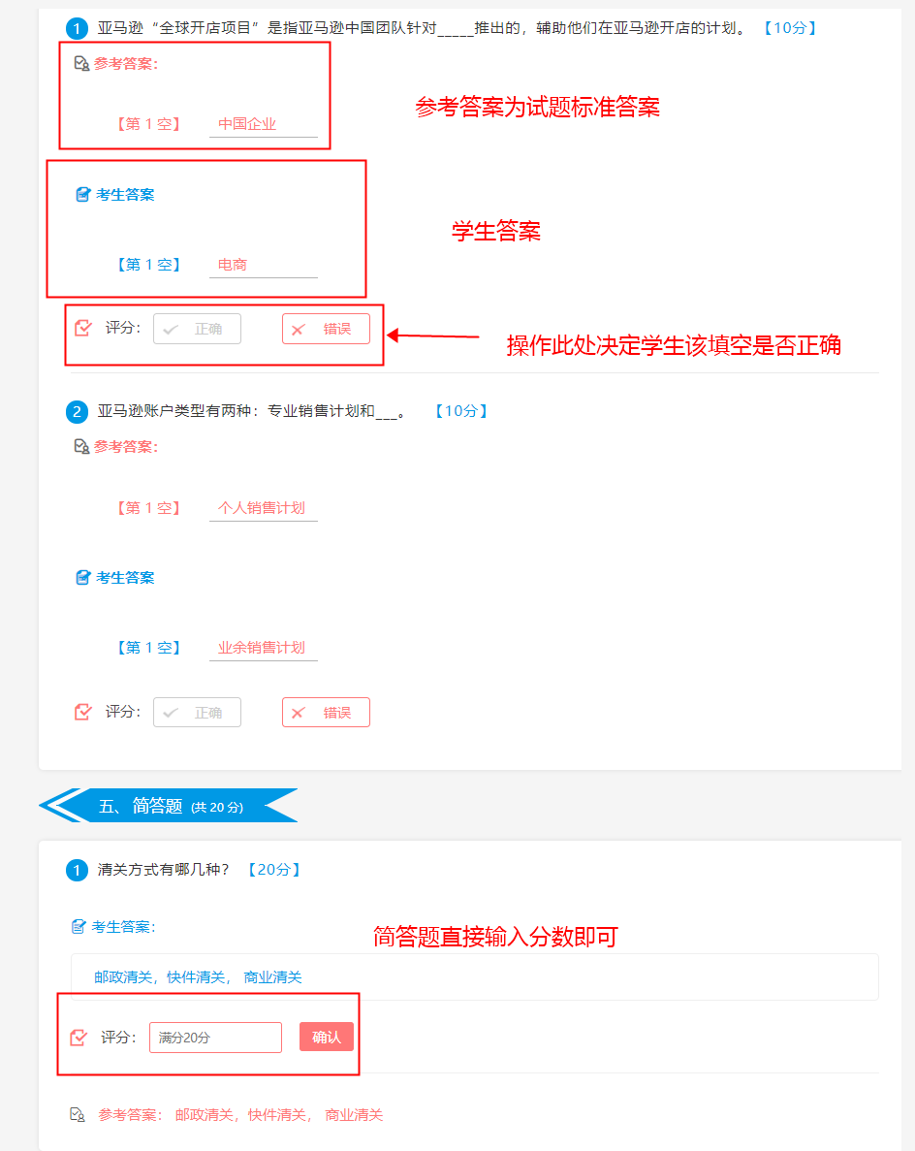This screenshot has width=915, height=1151.
Task: Click the 考生答案 edit icon of question 2
Action: (83, 578)
